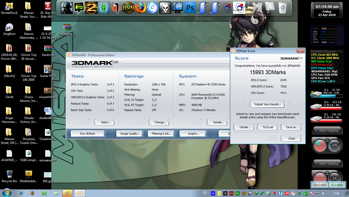Select the Gackt.rar archive on desktop
Image resolution: width=349 pixels, height=197 pixels.
pos(48,50)
